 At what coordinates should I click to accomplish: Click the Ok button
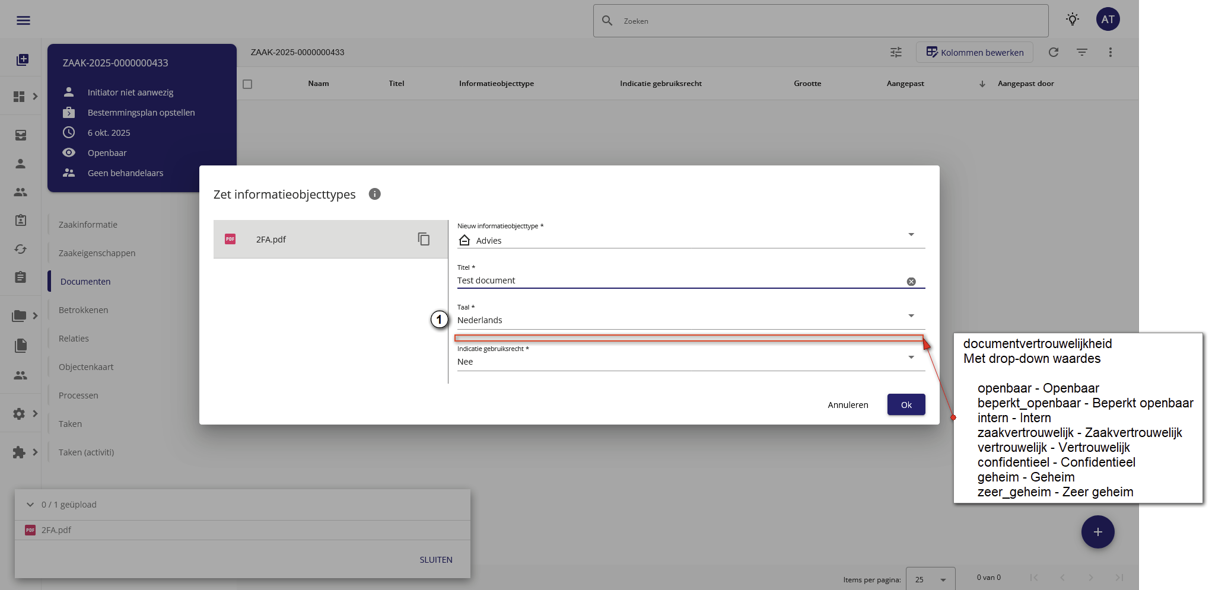[906, 405]
